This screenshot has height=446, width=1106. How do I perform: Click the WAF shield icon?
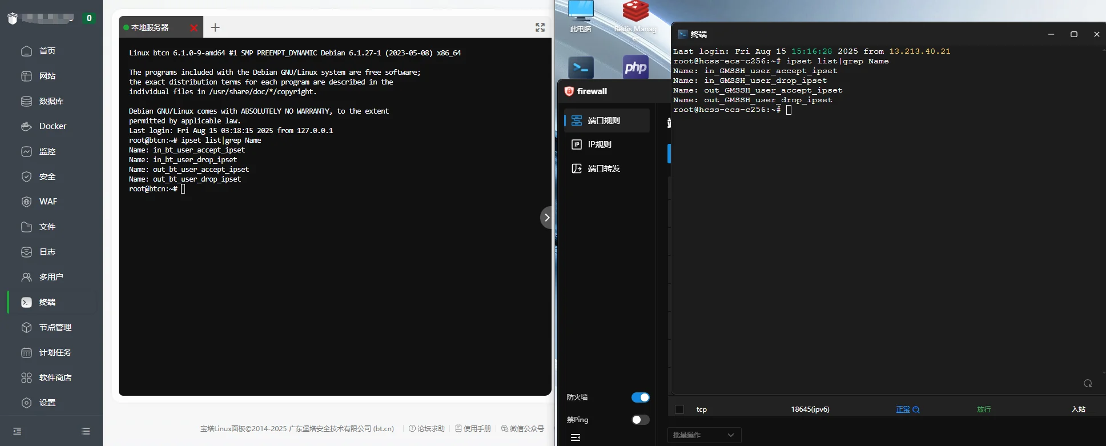pyautogui.click(x=26, y=202)
